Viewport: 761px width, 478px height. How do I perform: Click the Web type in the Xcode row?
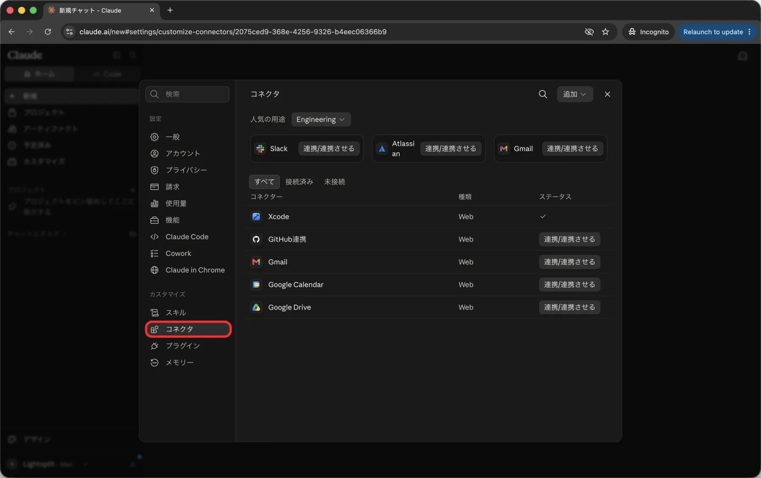(466, 217)
